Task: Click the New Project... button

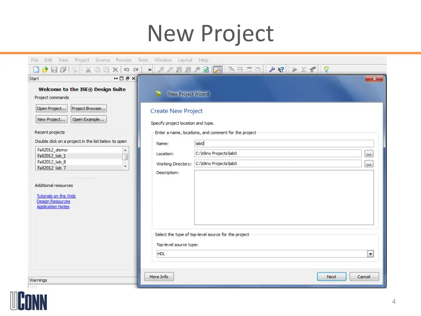Action: pos(51,119)
